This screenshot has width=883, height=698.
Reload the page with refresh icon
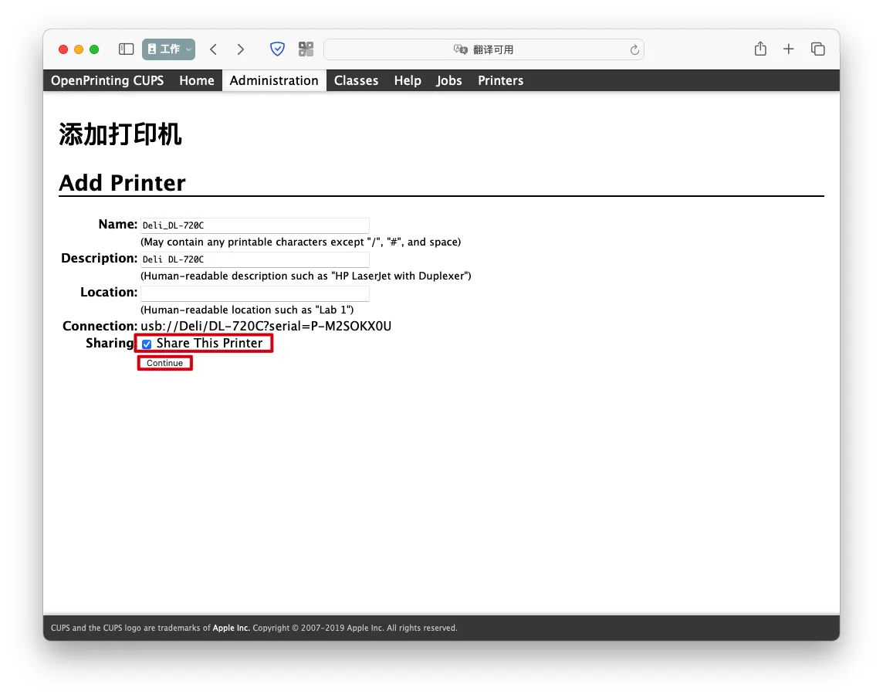[x=634, y=49]
